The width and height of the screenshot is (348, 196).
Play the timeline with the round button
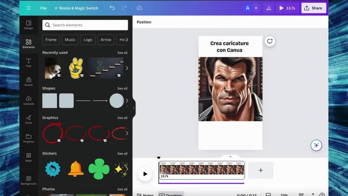(x=145, y=174)
